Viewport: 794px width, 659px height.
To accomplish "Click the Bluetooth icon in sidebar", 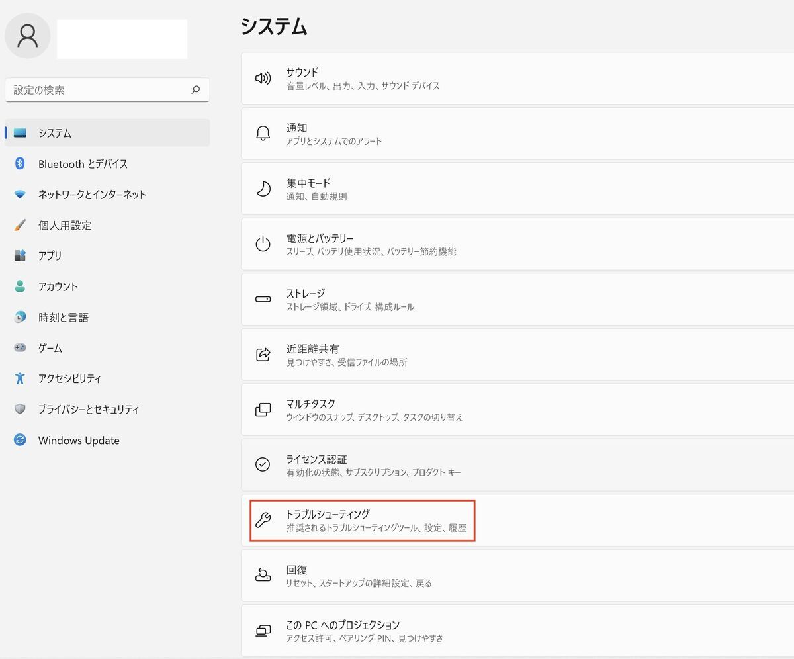I will [x=20, y=163].
